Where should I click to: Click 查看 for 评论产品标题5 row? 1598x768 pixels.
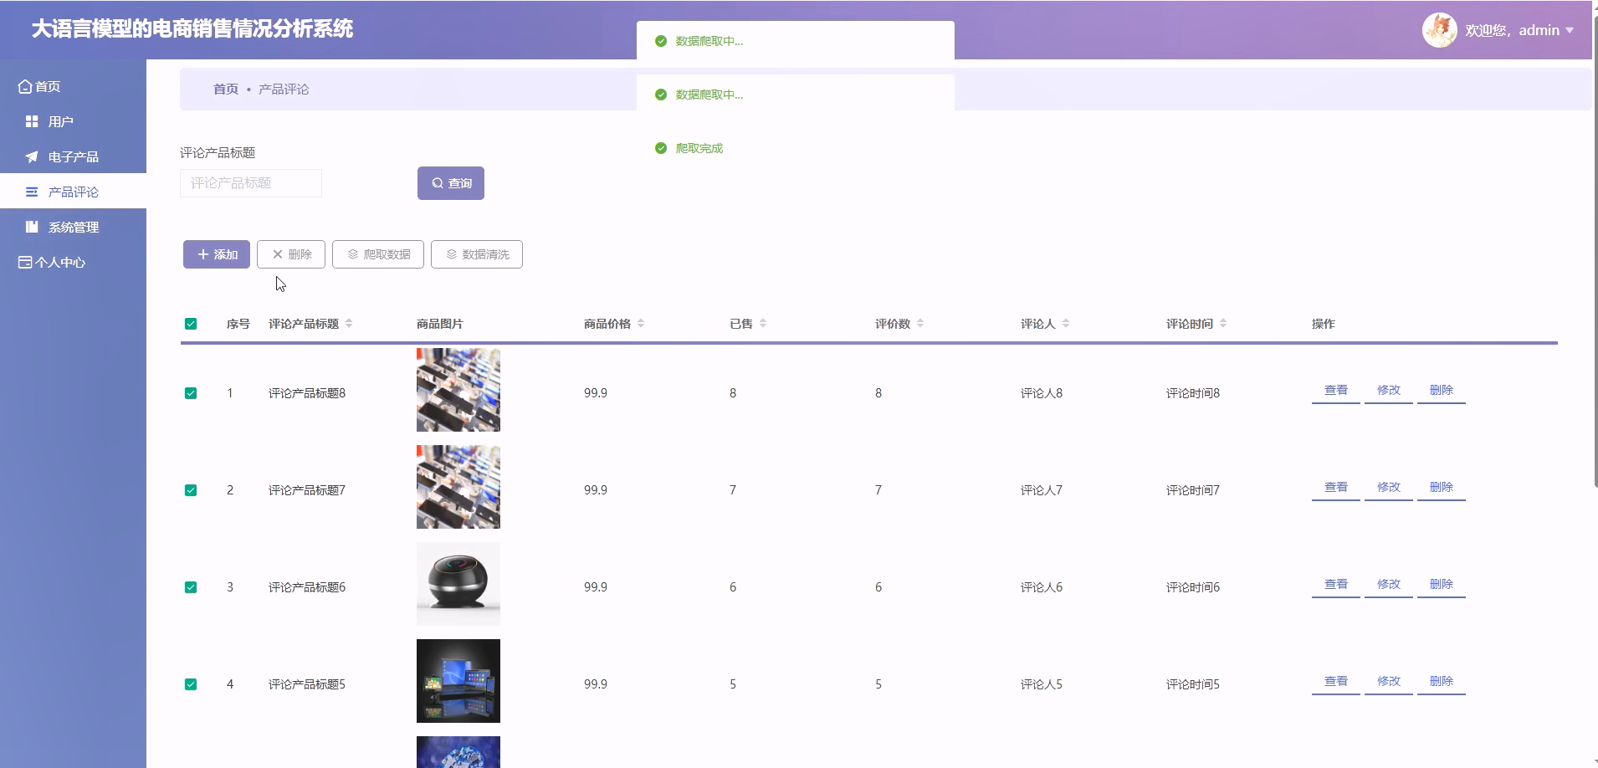click(1336, 682)
